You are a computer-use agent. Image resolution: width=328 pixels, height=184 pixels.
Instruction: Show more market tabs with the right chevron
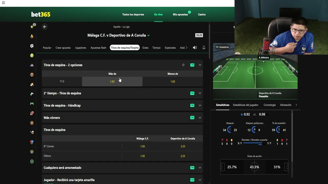click(x=187, y=48)
